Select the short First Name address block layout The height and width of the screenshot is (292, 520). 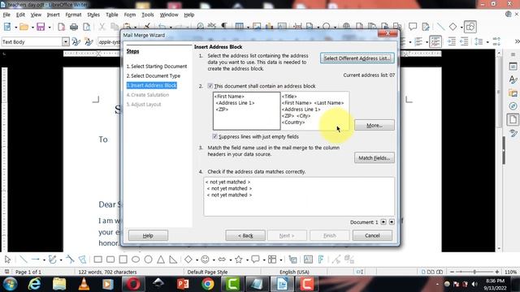[x=247, y=111]
